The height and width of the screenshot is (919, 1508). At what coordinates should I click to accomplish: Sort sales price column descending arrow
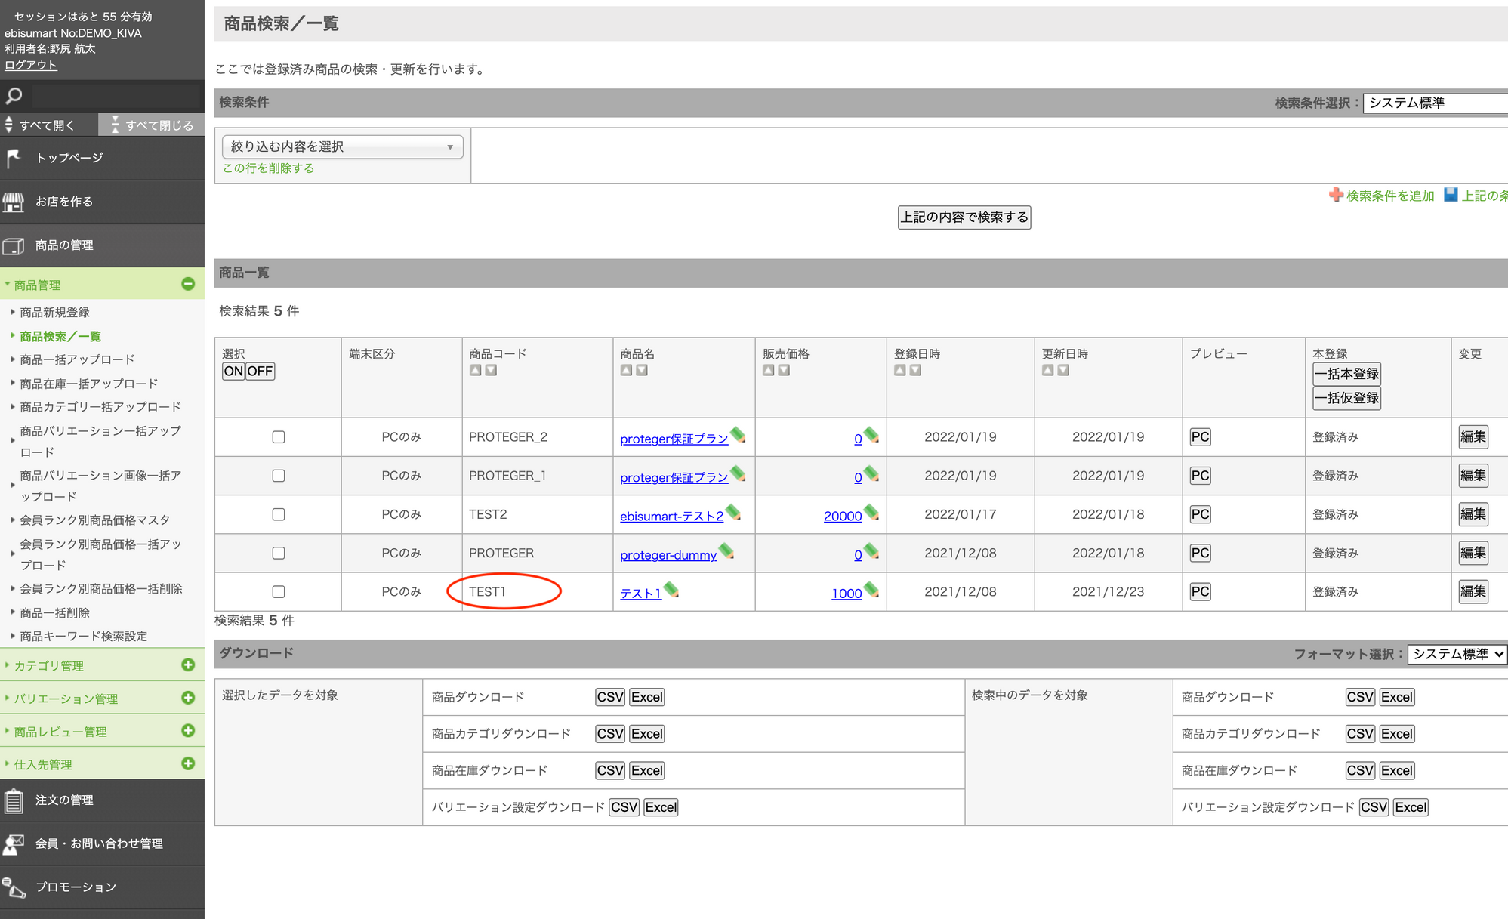click(x=784, y=370)
